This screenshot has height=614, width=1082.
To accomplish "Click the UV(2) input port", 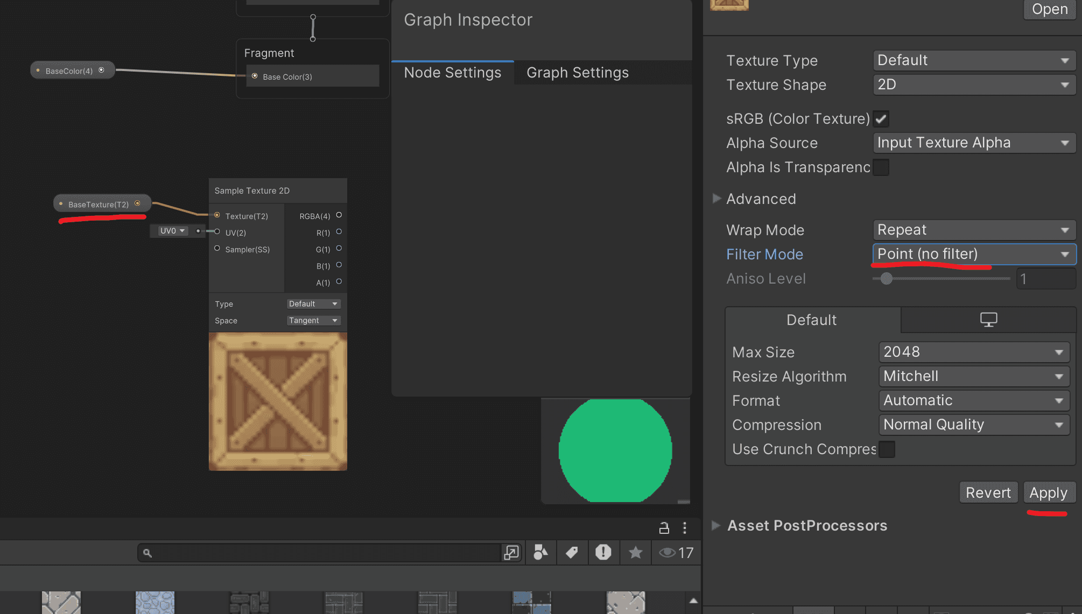I will click(x=217, y=232).
